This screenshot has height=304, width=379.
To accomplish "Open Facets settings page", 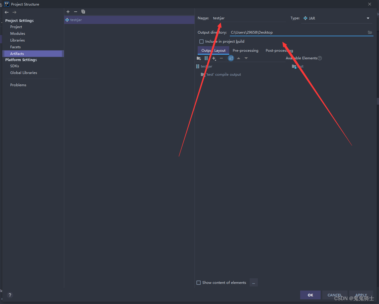I will point(15,47).
